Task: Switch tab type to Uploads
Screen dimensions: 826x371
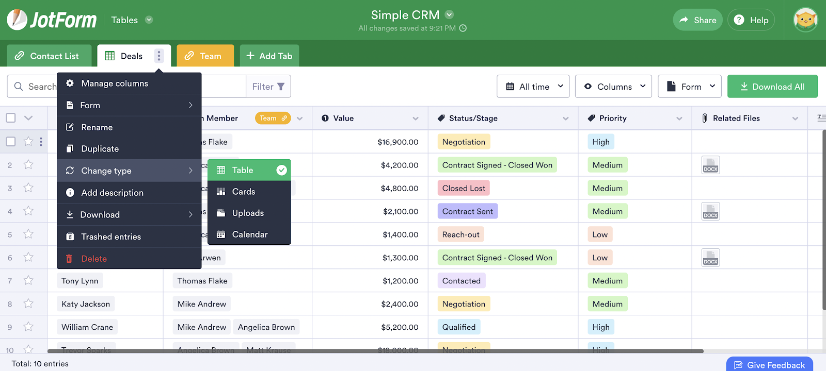Action: pos(249,213)
